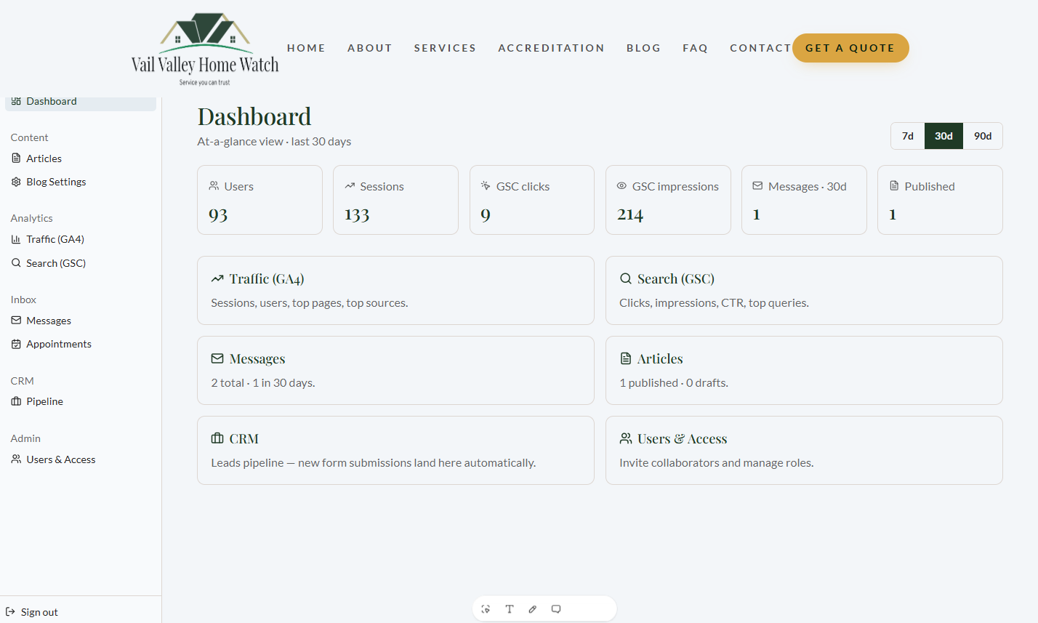The image size is (1038, 623).
Task: Pick the pencil draw tool in bottom toolbar
Action: coord(533,609)
